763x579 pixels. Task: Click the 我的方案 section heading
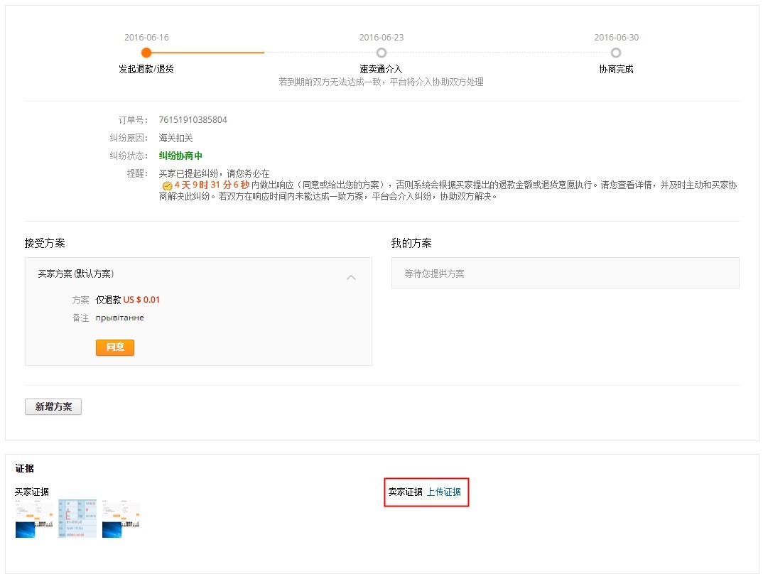pyautogui.click(x=412, y=242)
